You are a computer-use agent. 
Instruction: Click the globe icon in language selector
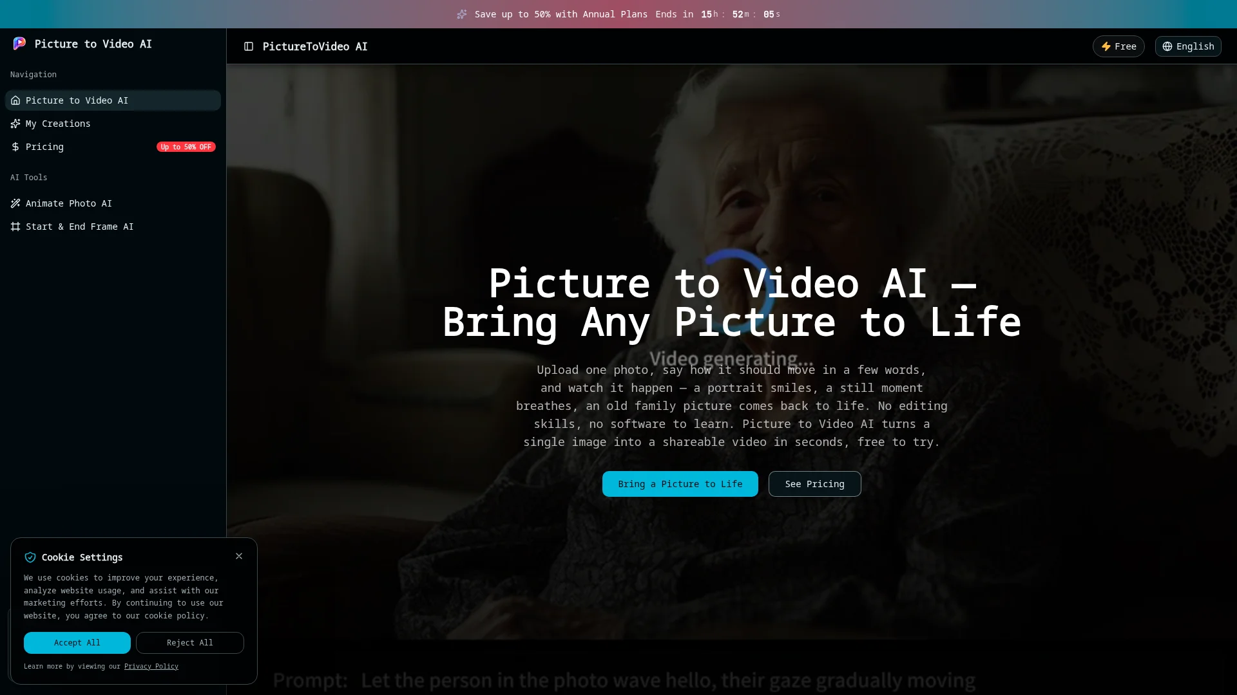coord(1167,46)
